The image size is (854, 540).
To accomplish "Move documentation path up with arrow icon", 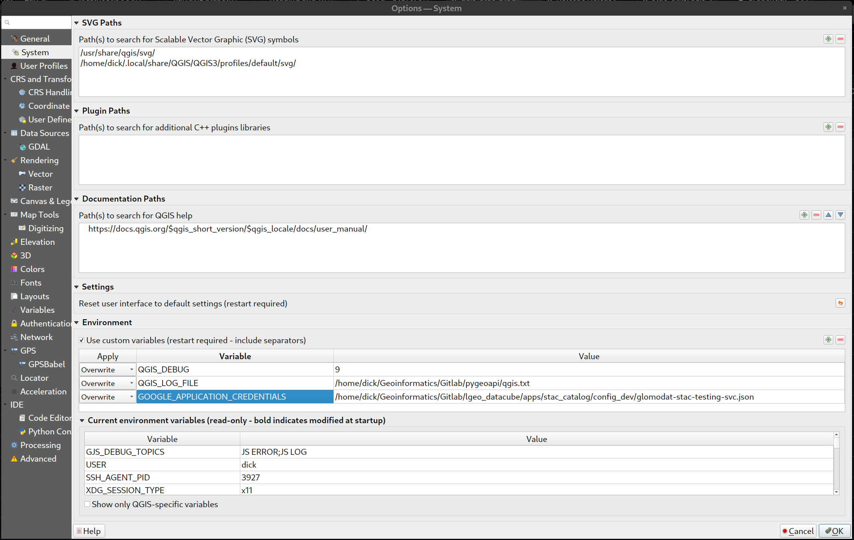I will click(x=828, y=215).
